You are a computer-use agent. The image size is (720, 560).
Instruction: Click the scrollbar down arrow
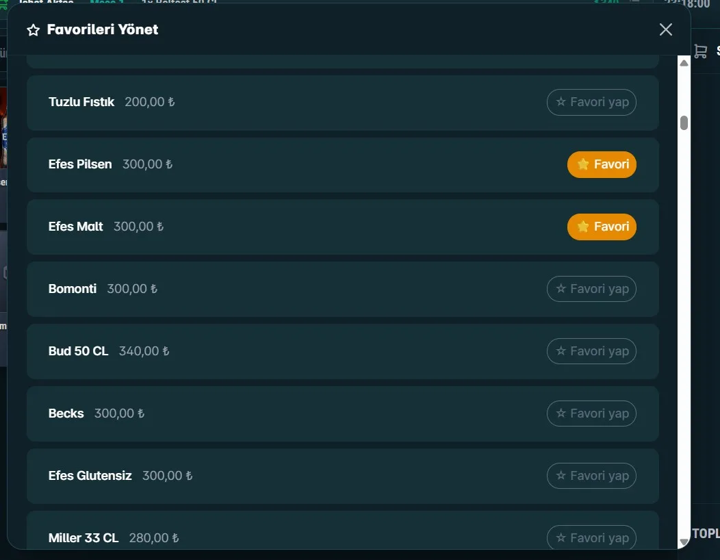(684, 542)
